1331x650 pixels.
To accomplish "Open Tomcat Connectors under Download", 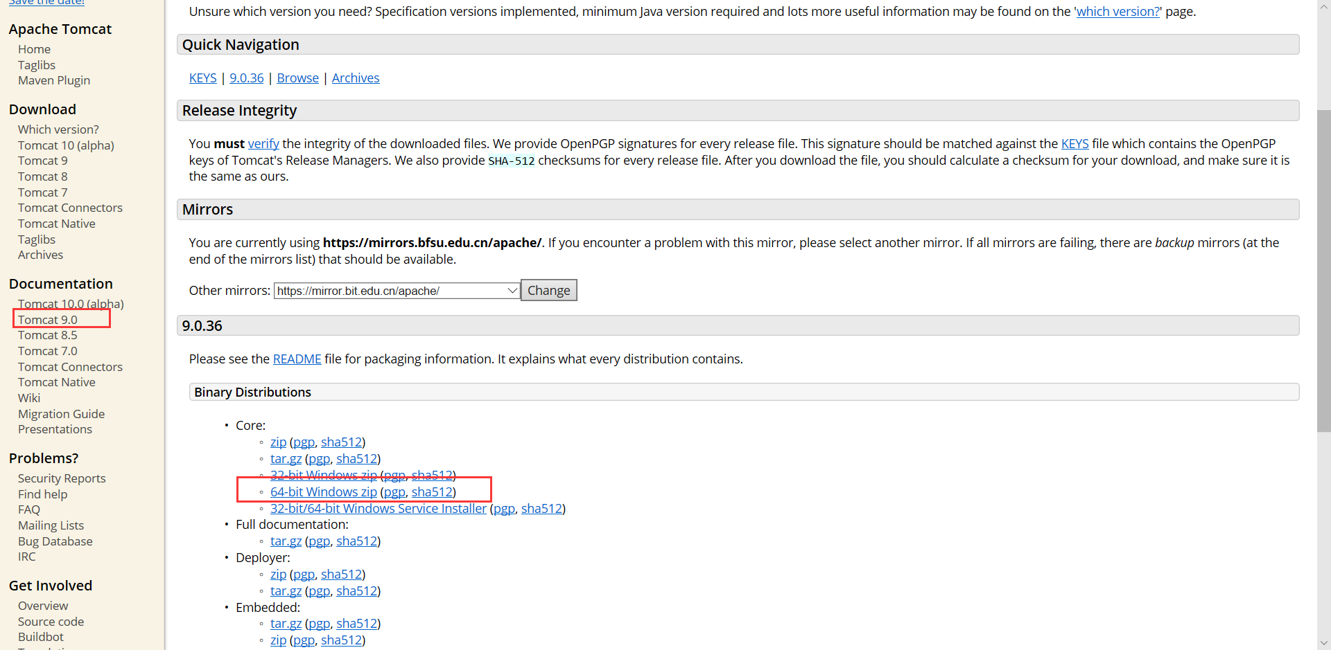I will tap(70, 208).
